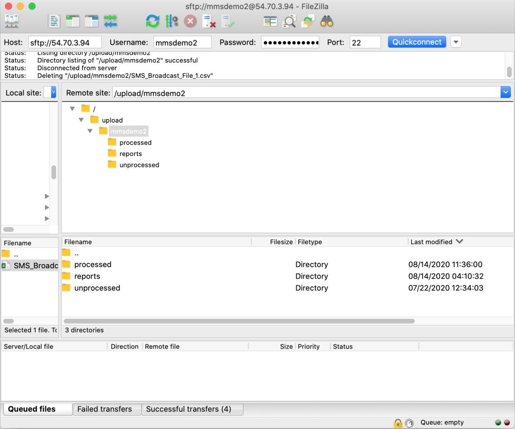
Task: Select processed folder in remote tree
Action: pos(135,142)
